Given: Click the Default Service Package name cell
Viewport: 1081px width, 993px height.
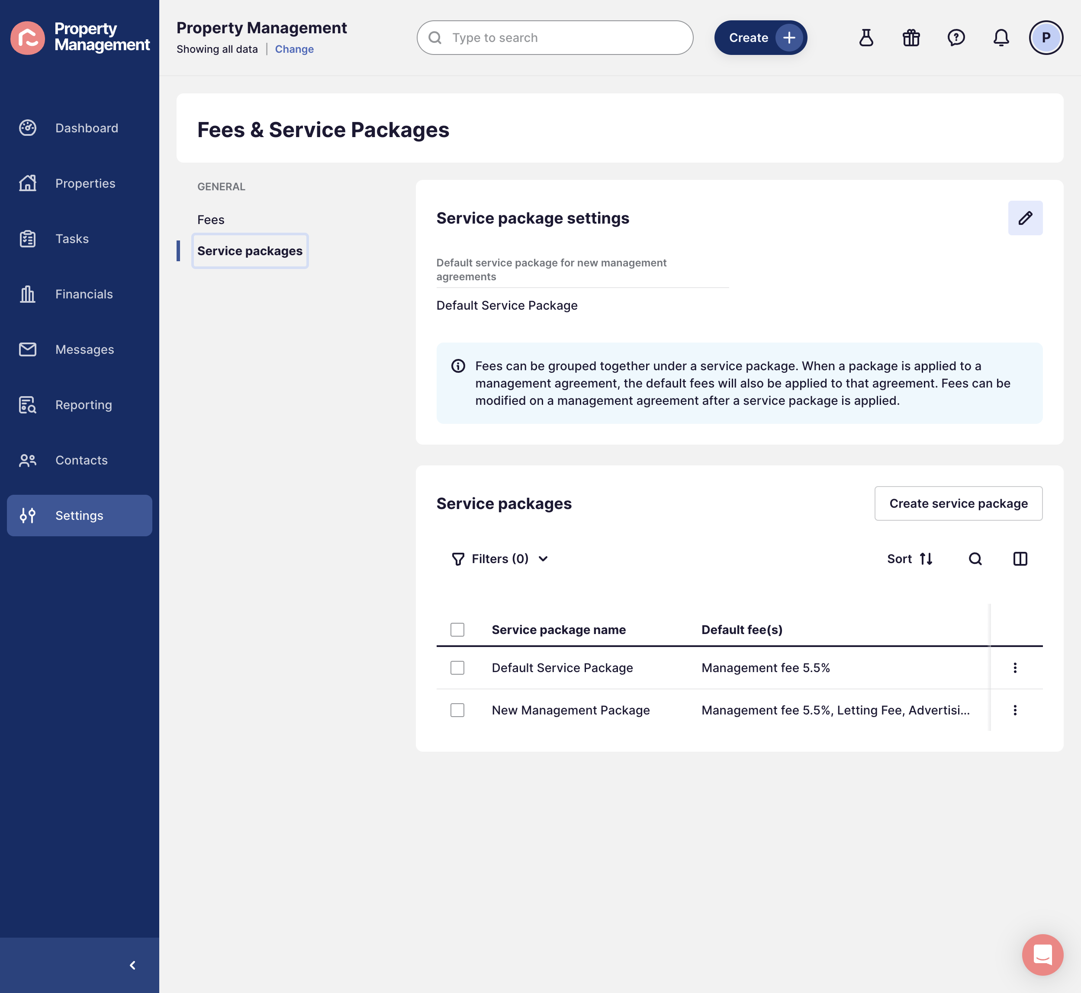Looking at the screenshot, I should click(x=562, y=668).
